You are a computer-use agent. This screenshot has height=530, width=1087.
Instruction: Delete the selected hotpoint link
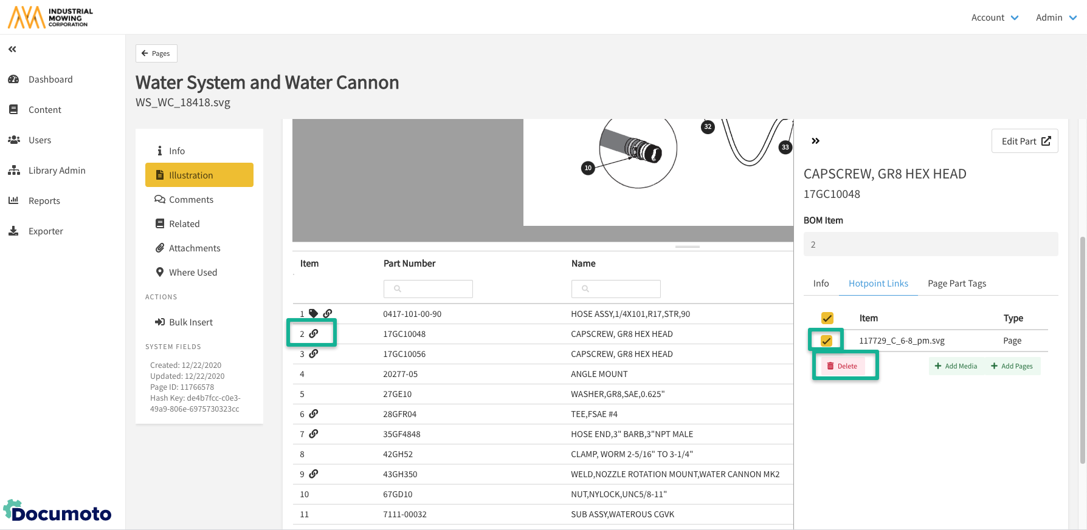tap(843, 366)
